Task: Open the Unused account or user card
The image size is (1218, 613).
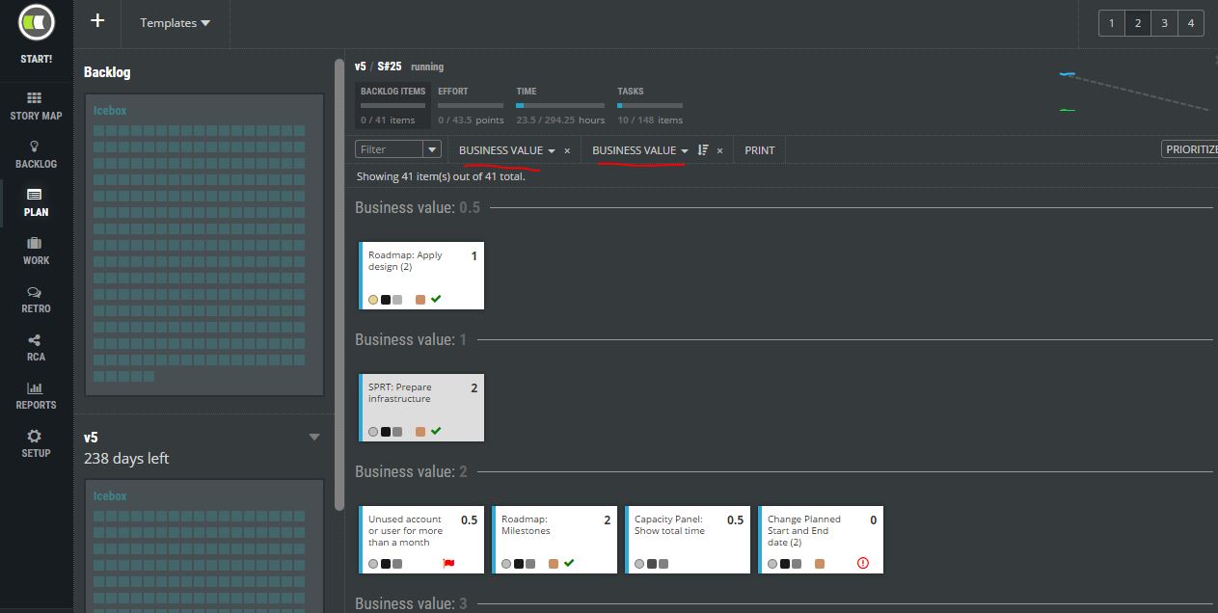Action: point(421,540)
